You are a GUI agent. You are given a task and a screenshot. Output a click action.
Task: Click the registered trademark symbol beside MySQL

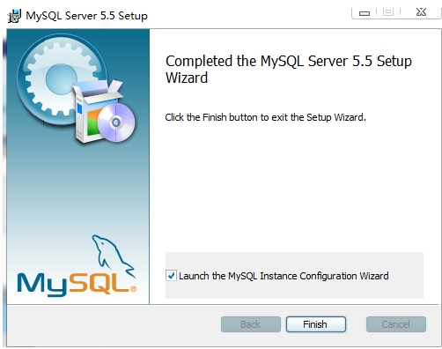point(133,289)
